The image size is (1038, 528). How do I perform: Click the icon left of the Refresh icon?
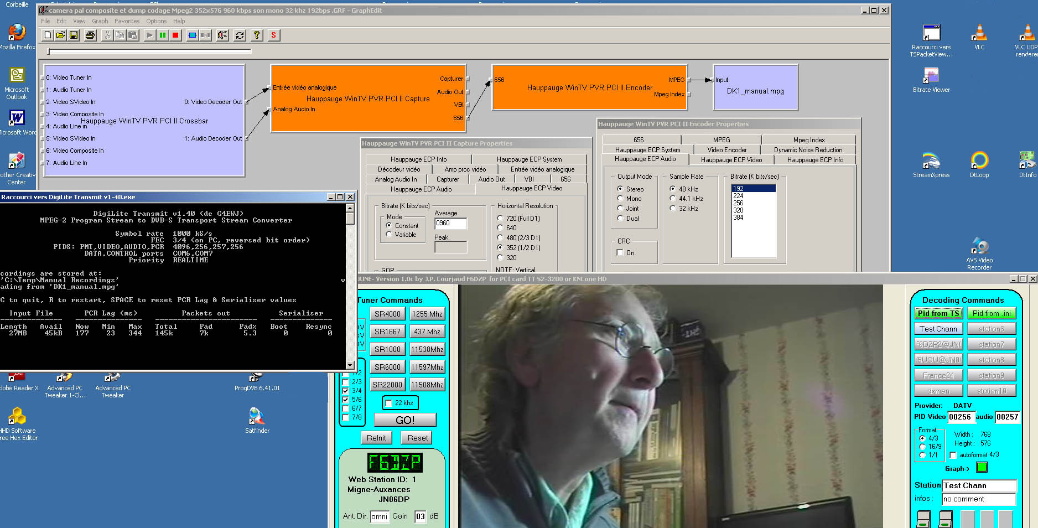point(222,35)
